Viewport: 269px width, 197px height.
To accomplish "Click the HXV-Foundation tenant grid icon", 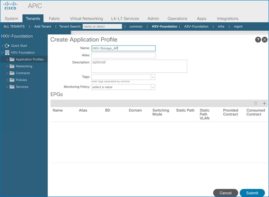I will 7,52.
